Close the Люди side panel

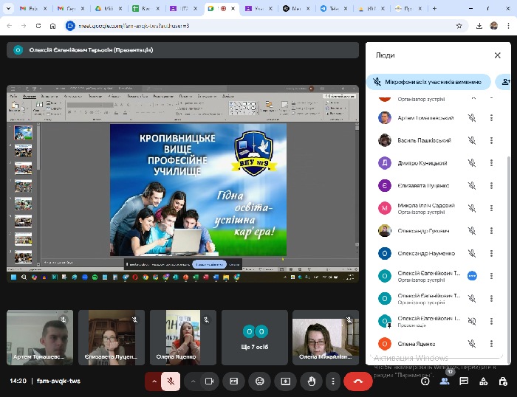[x=497, y=55]
